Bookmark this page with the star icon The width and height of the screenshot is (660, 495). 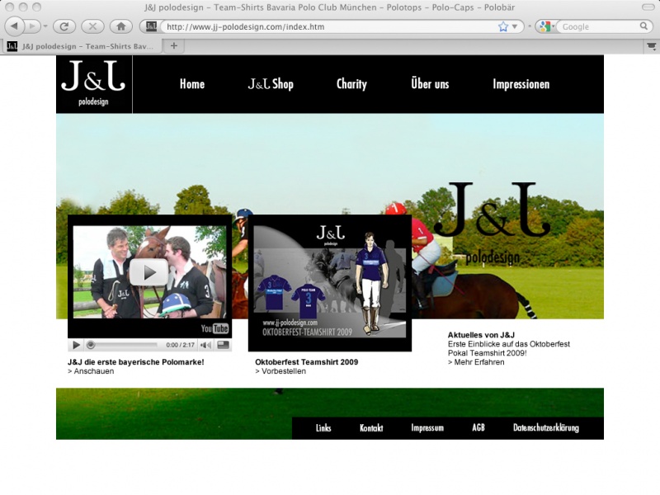pos(503,26)
